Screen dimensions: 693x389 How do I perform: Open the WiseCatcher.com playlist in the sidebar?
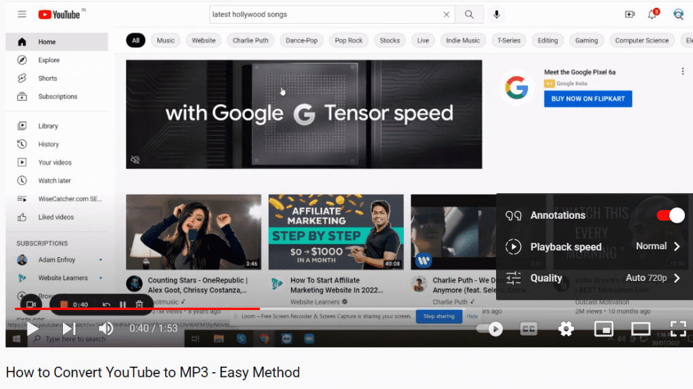57,199
